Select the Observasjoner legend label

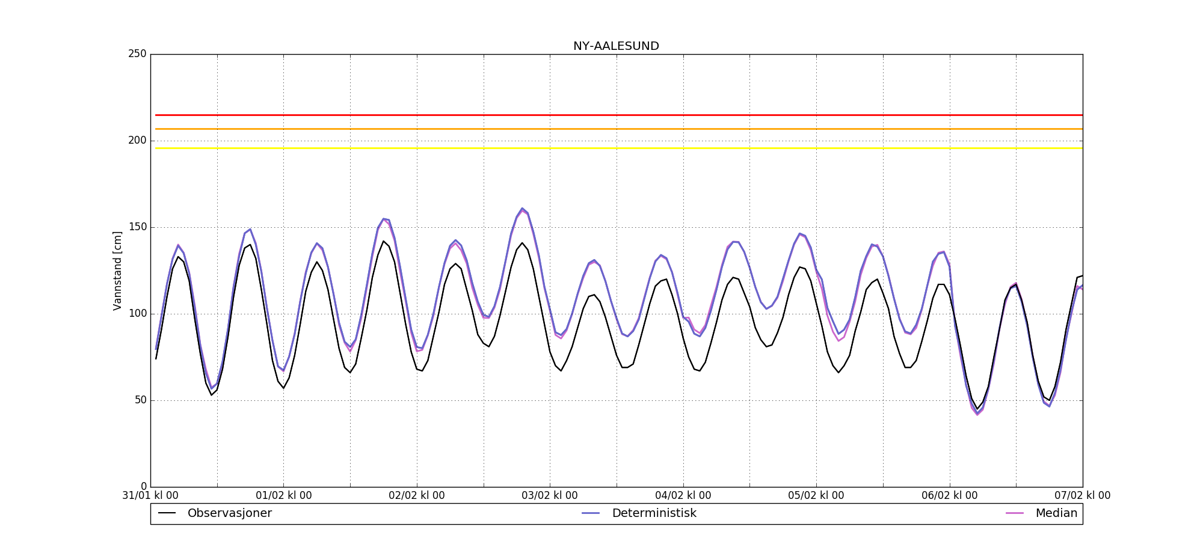(229, 513)
